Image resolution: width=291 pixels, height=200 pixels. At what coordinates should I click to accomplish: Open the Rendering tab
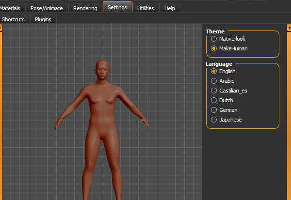85,8
